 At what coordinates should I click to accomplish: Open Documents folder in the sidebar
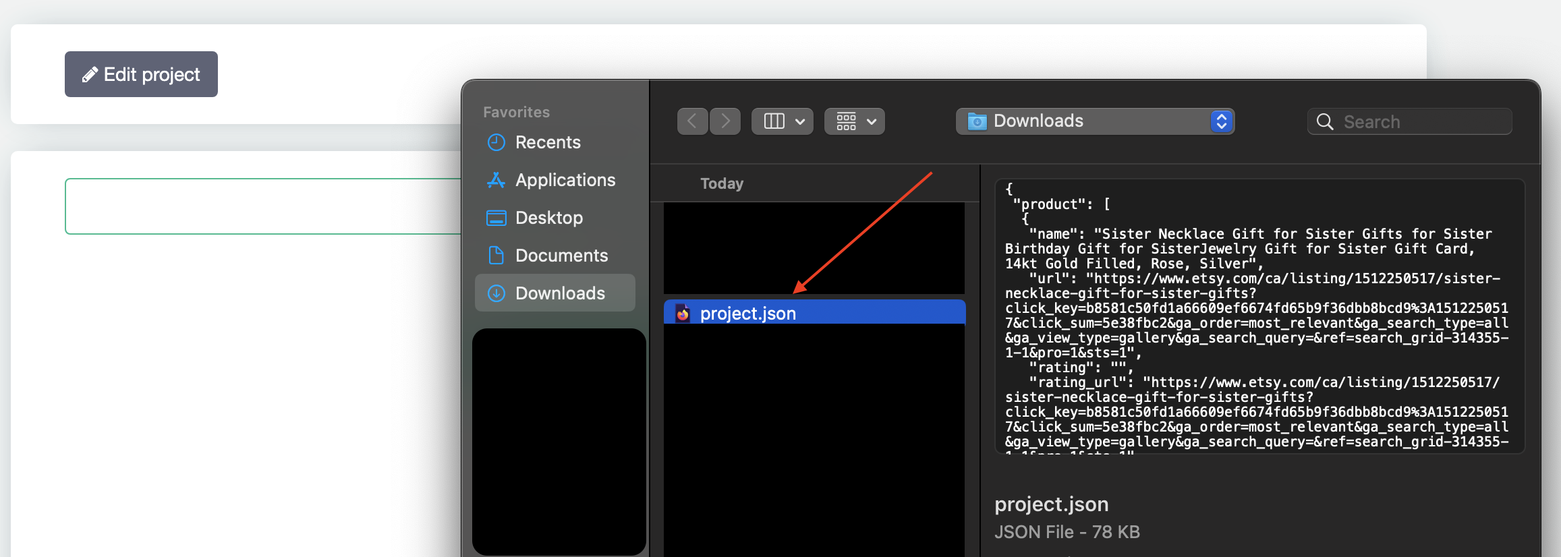pyautogui.click(x=561, y=256)
